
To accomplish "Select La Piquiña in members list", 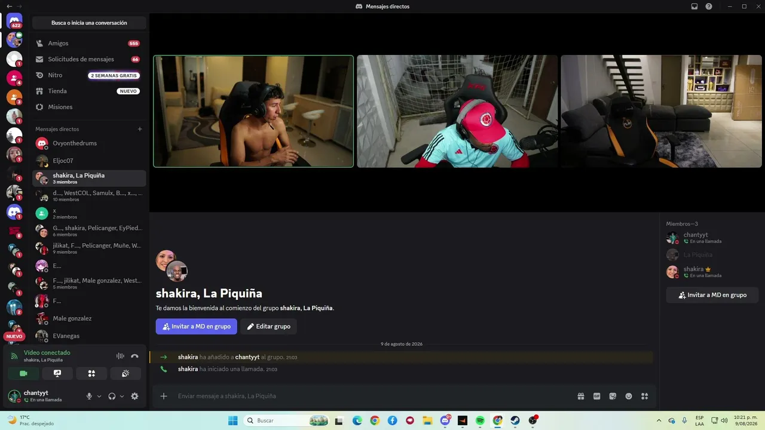I will [x=712, y=254].
